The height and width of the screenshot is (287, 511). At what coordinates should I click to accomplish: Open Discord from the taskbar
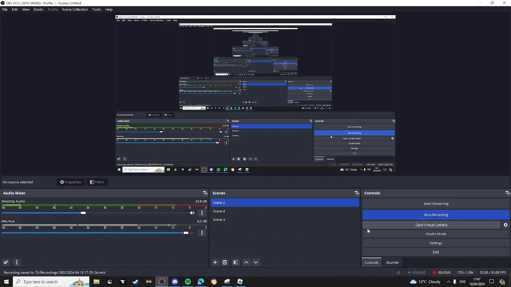[x=175, y=282]
